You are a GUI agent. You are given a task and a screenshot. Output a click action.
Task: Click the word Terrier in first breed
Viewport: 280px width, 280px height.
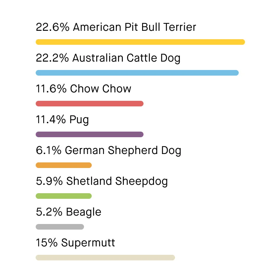tap(180, 27)
